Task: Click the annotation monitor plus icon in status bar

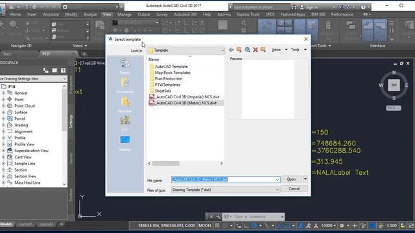Action: 355,226
